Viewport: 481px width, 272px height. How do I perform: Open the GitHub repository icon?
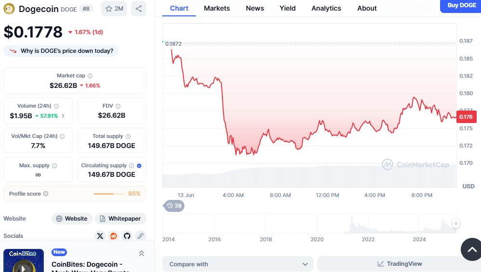tap(127, 236)
